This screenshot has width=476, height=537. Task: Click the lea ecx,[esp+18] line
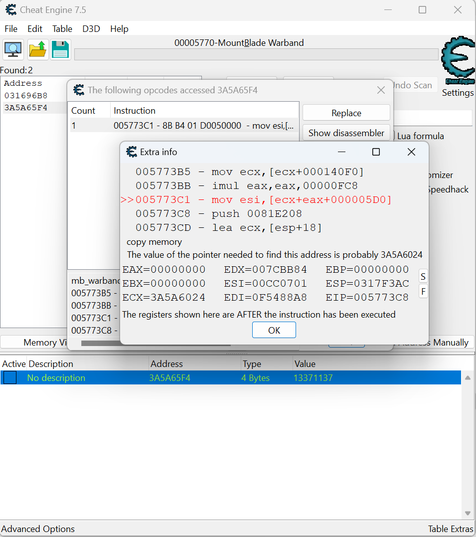click(x=228, y=228)
